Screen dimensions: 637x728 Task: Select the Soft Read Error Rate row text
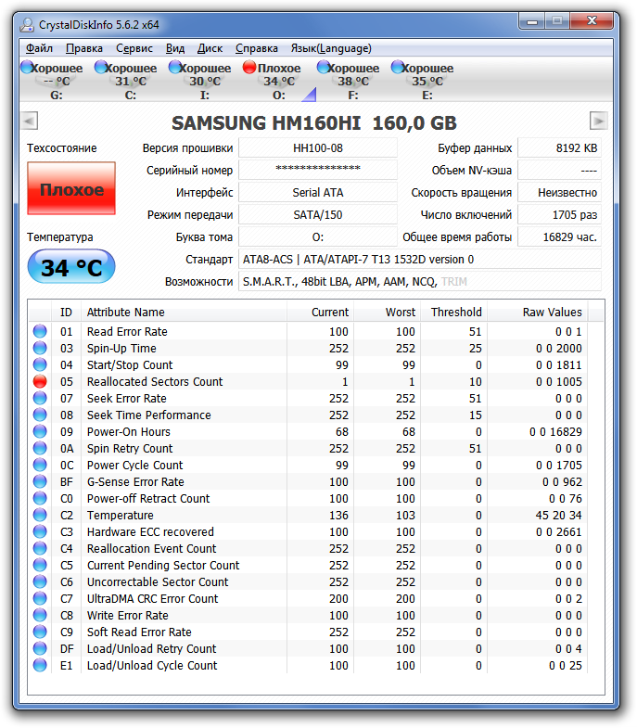139,632
